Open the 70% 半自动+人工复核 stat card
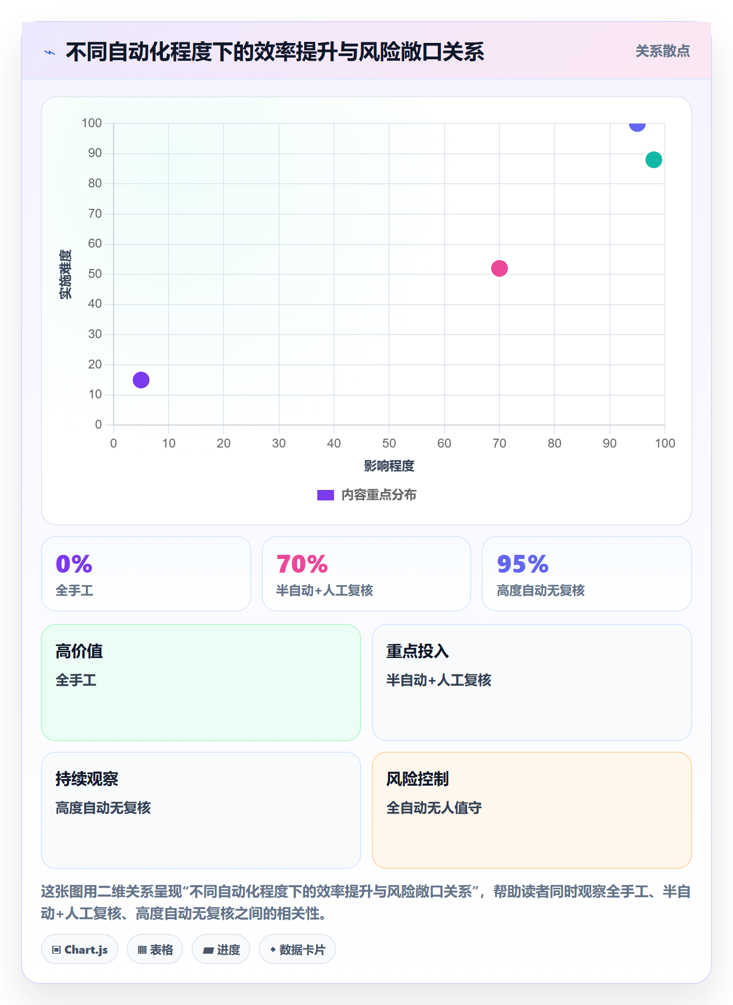The height and width of the screenshot is (1005, 733). coord(366,574)
